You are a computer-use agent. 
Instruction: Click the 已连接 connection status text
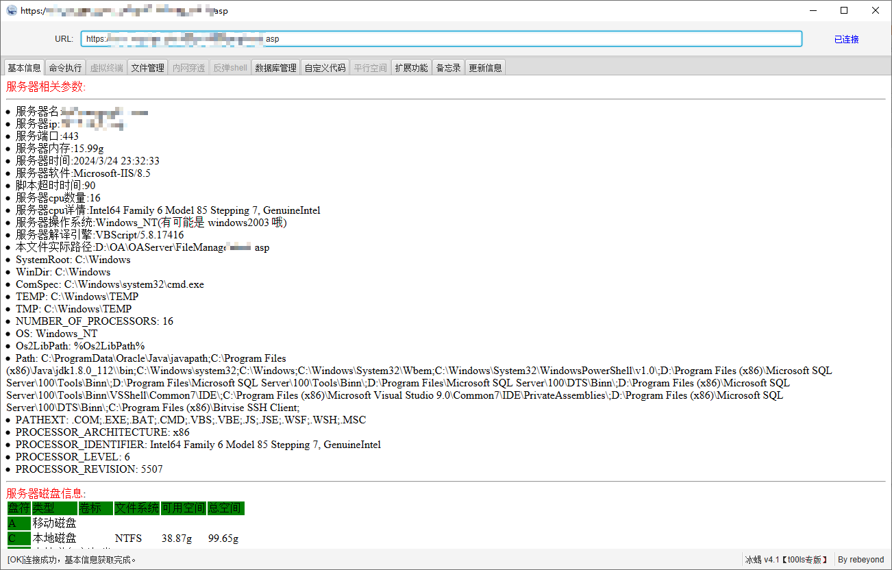coord(846,39)
